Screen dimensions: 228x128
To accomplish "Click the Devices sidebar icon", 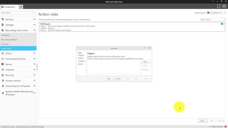I will tap(3, 19).
